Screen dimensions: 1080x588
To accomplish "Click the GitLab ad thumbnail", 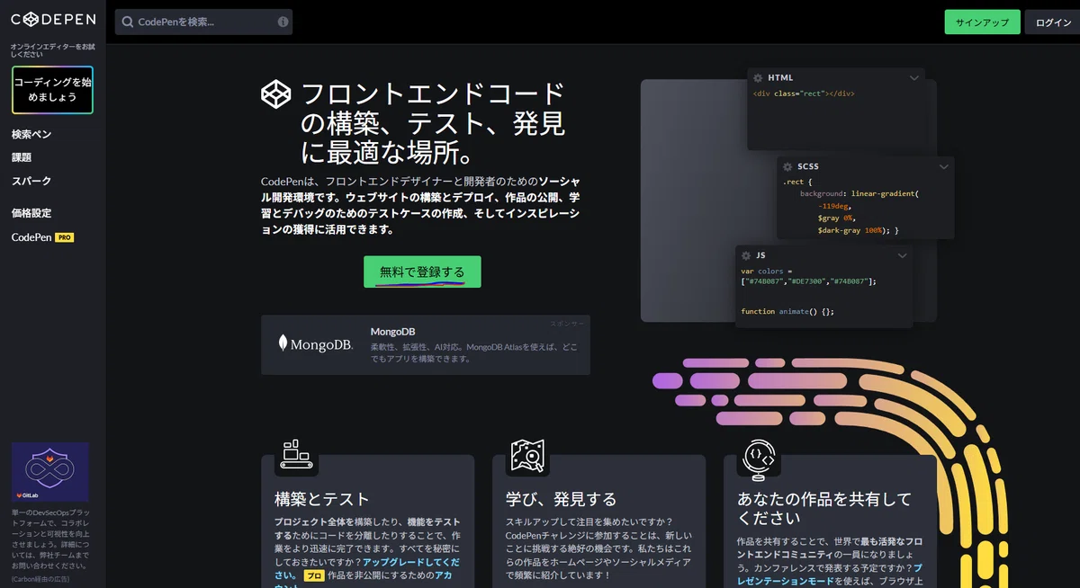I will pos(50,471).
